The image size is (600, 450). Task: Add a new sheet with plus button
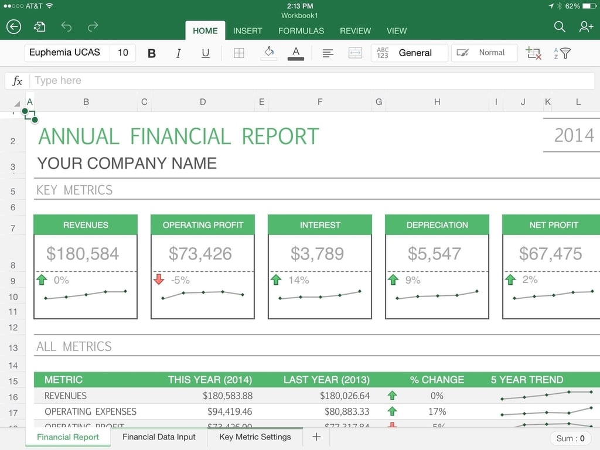[316, 437]
